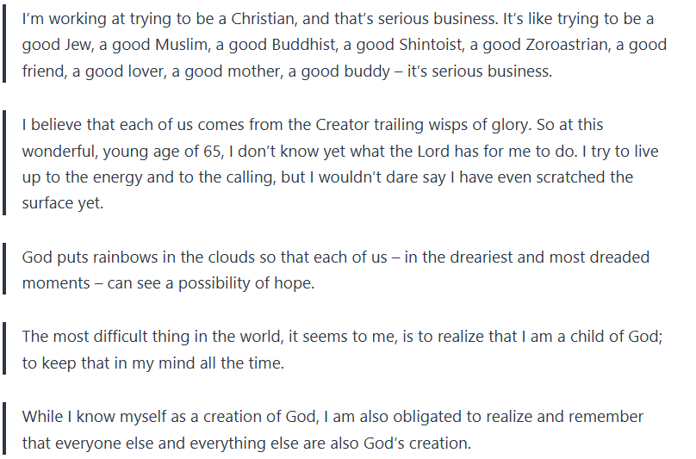
Task: Click the vertical bar beside the rainbows quote
Action: (x=4, y=270)
